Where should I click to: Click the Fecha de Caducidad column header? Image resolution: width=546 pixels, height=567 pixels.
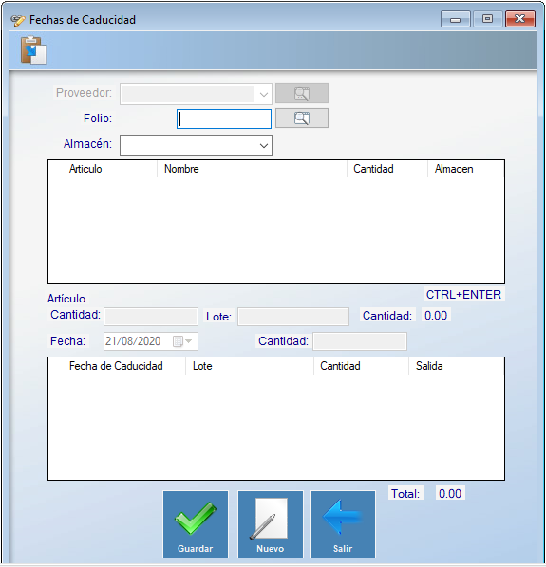click(117, 366)
